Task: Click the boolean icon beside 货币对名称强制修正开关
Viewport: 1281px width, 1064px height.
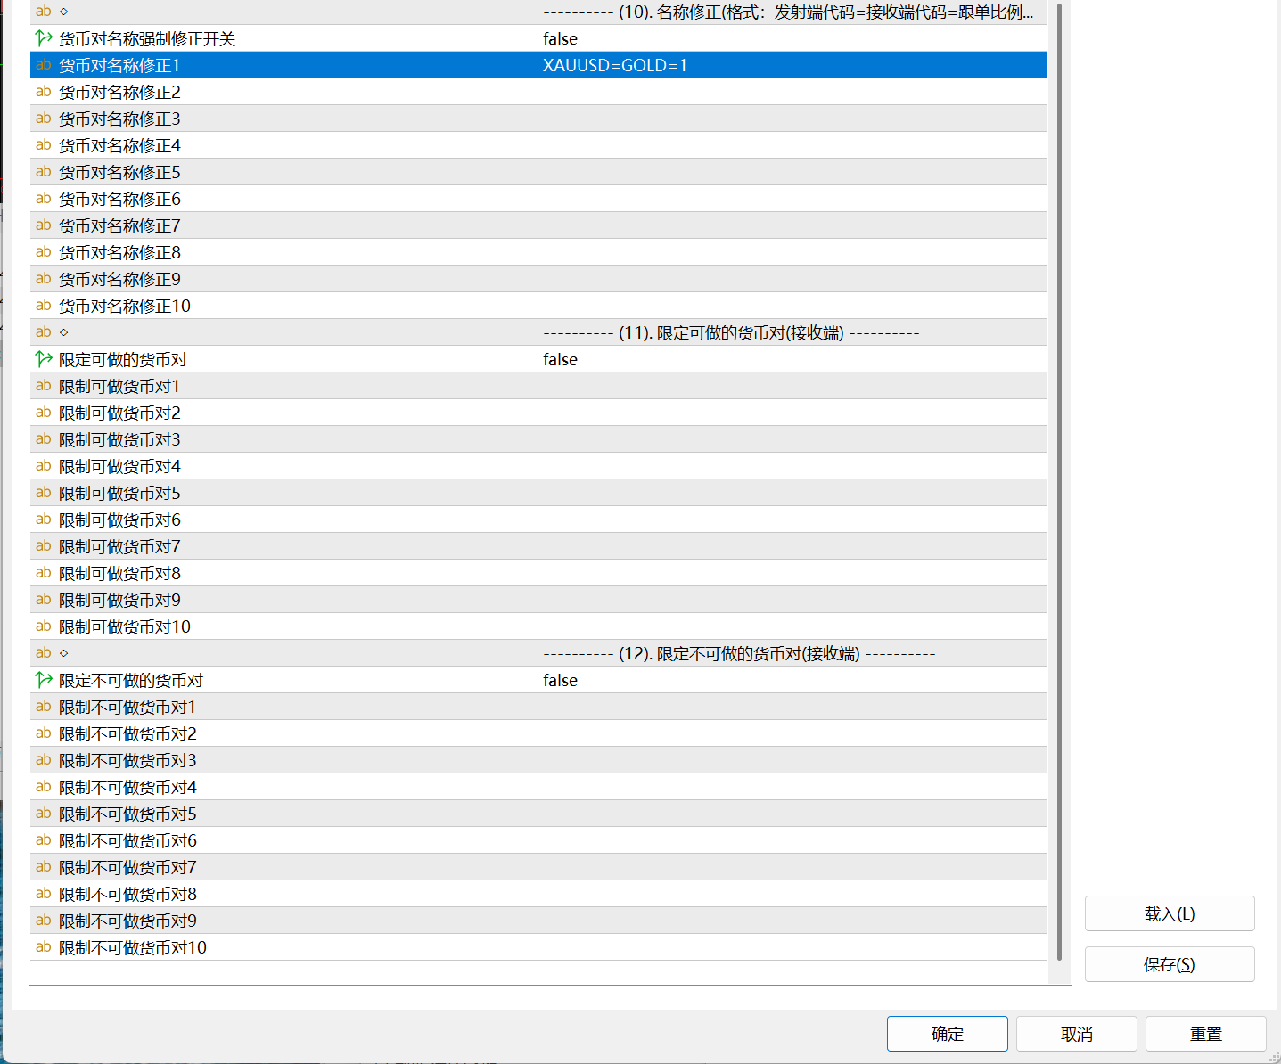Action: [44, 38]
